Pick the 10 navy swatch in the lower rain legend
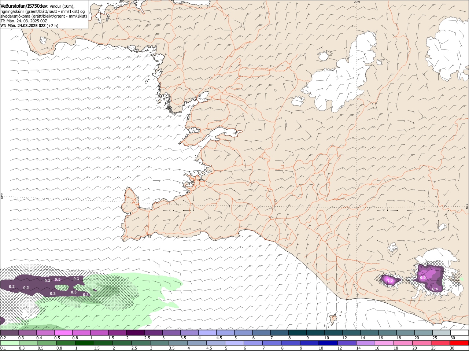Viewport: 469px width, 351px height. coord(328,343)
